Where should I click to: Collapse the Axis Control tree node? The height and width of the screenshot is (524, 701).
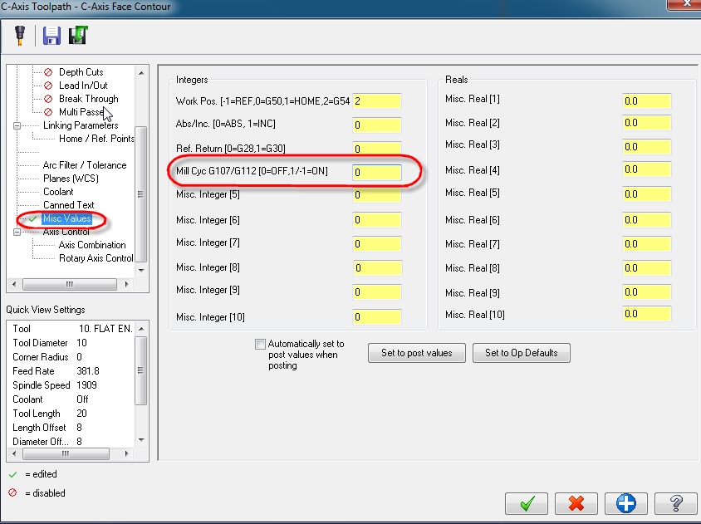[17, 232]
